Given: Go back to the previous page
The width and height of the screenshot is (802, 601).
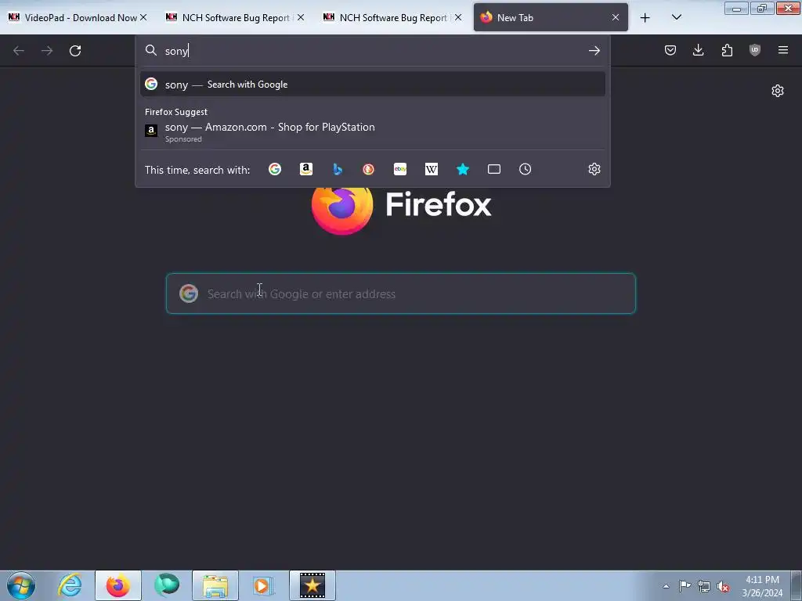Looking at the screenshot, I should click(x=19, y=51).
